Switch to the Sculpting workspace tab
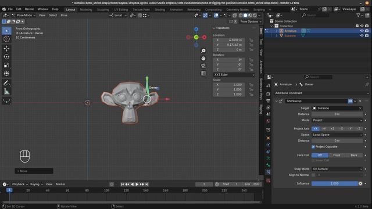Image resolution: width=372 pixels, height=209 pixels. pos(103,9)
